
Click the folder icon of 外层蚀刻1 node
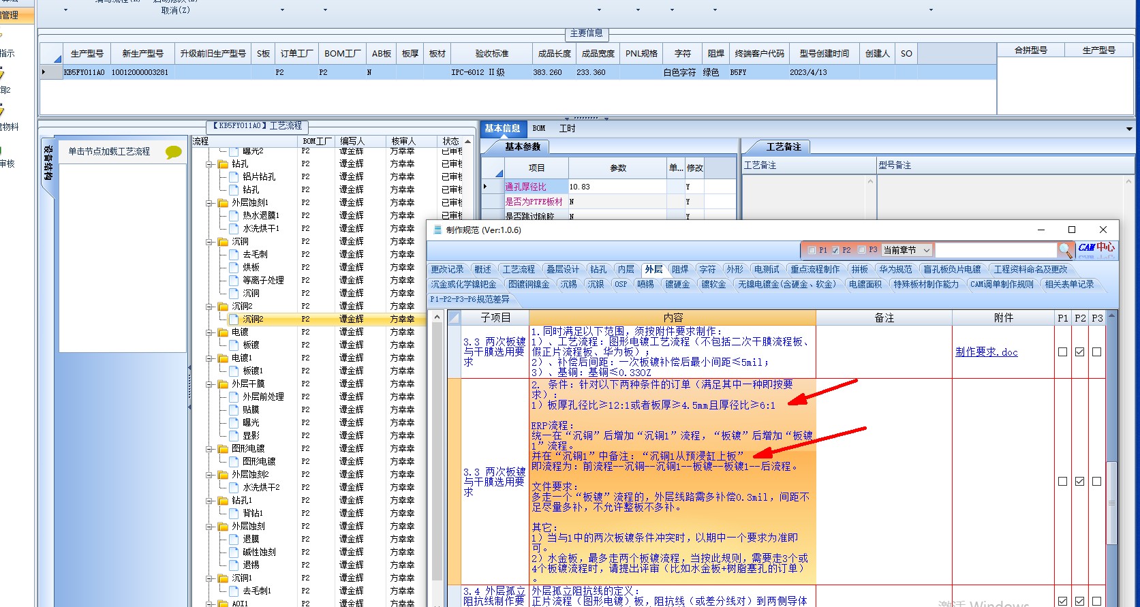tap(223, 202)
